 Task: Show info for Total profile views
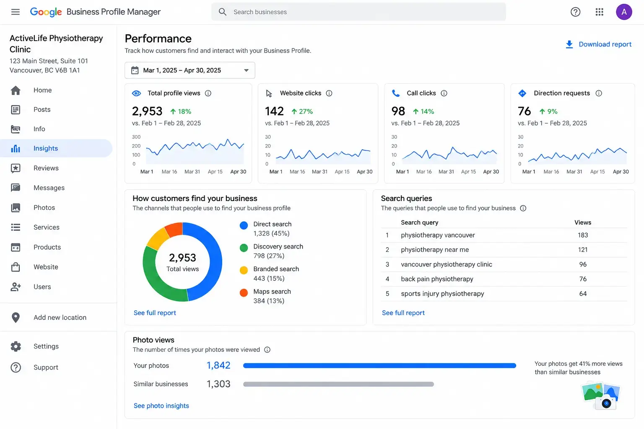pyautogui.click(x=208, y=93)
